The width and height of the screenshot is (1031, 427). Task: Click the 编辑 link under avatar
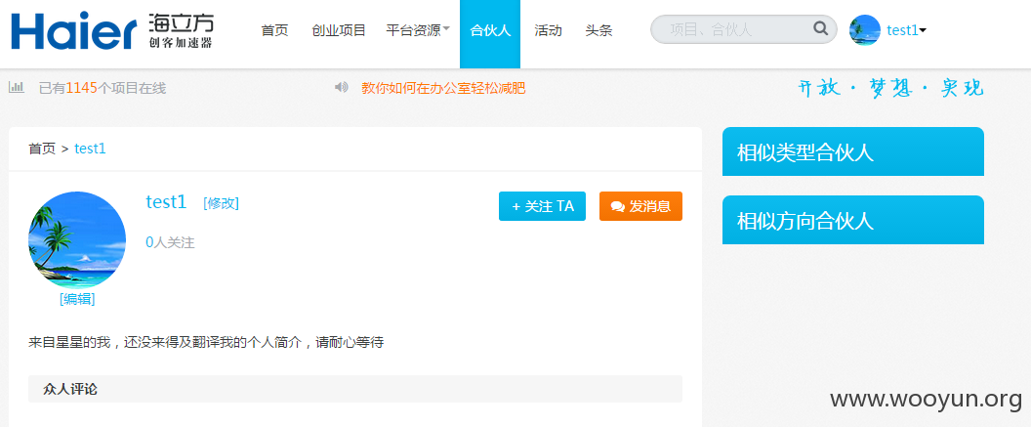point(77,299)
